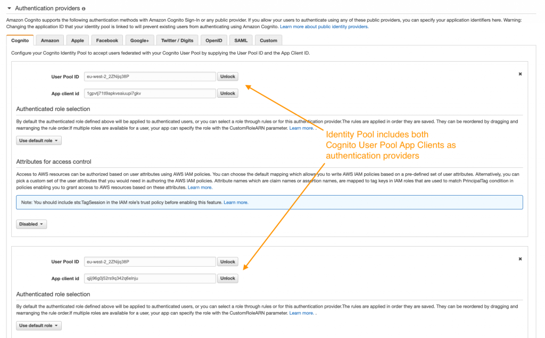Switch to the Twitter / Digits tab
This screenshot has height=338, width=545.
(177, 40)
